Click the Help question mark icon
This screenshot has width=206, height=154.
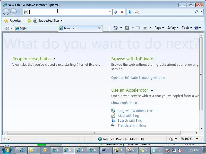click(196, 28)
